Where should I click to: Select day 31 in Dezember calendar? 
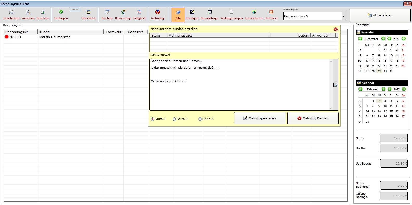[391, 71]
